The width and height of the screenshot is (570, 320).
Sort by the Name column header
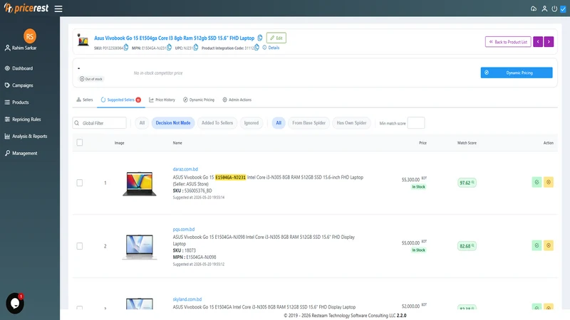pos(177,143)
